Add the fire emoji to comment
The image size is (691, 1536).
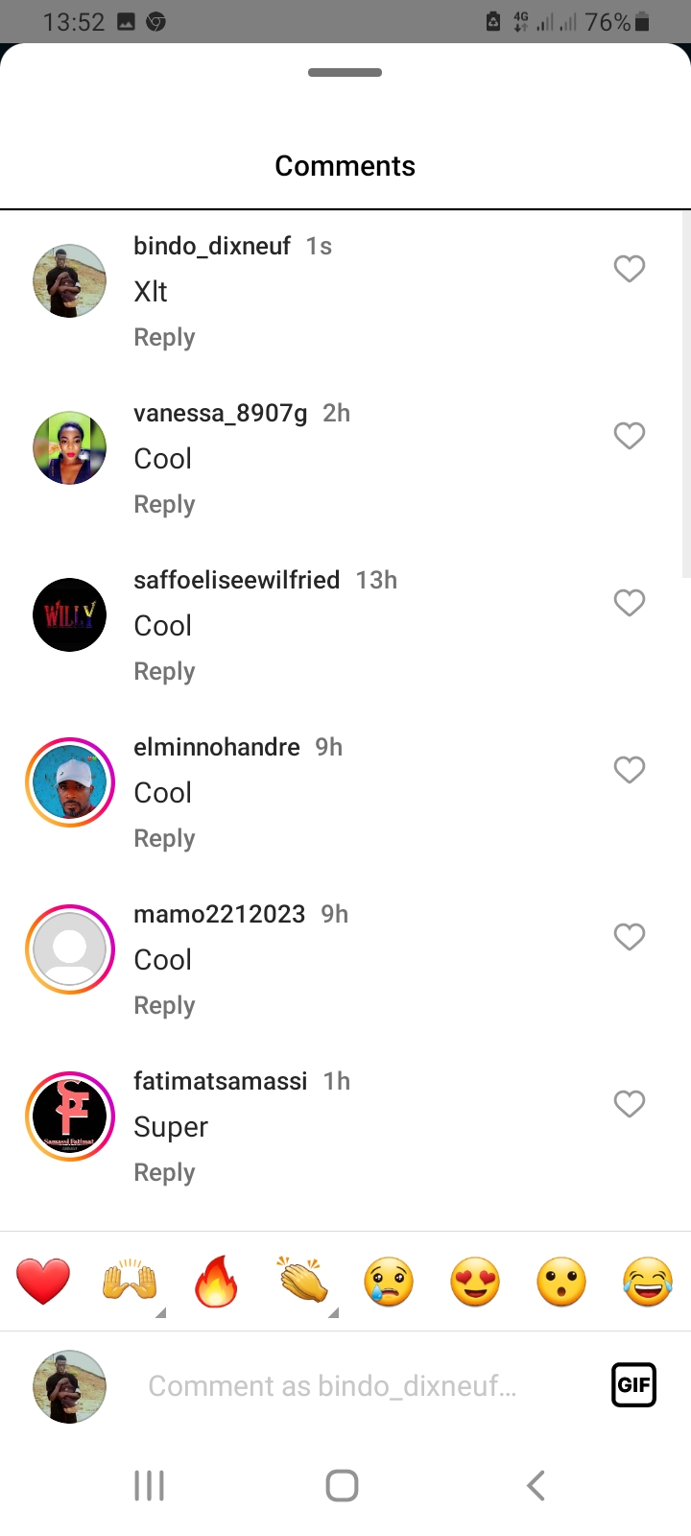tap(216, 1282)
